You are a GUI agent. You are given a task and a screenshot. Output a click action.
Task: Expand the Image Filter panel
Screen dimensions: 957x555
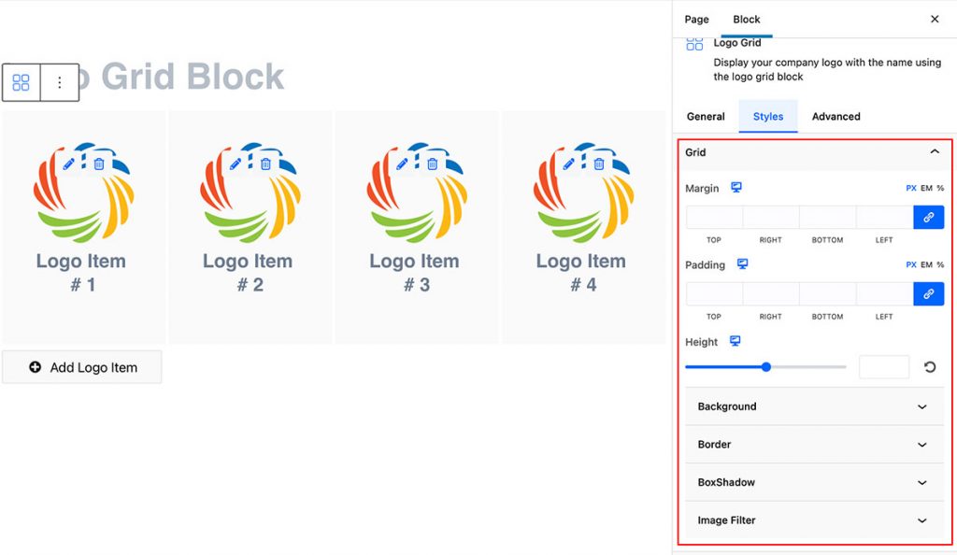(x=814, y=520)
